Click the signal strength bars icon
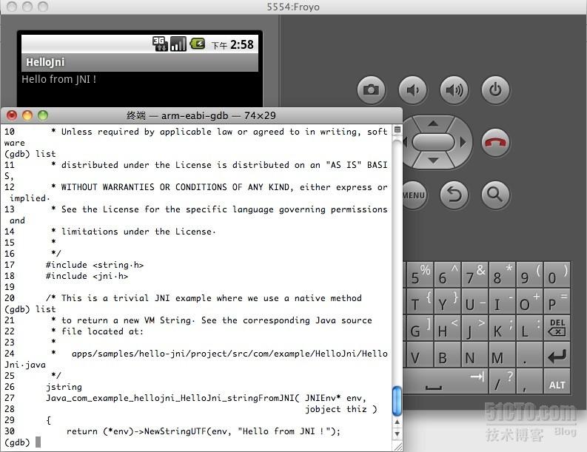Viewport: 587px width, 452px height. [178, 44]
